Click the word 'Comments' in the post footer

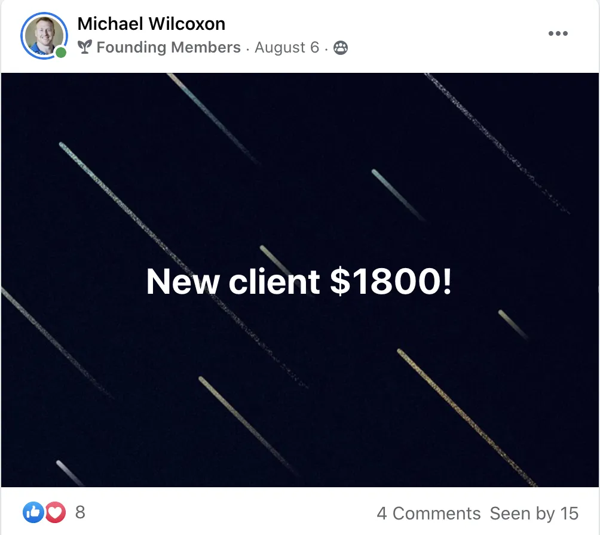[x=437, y=513]
